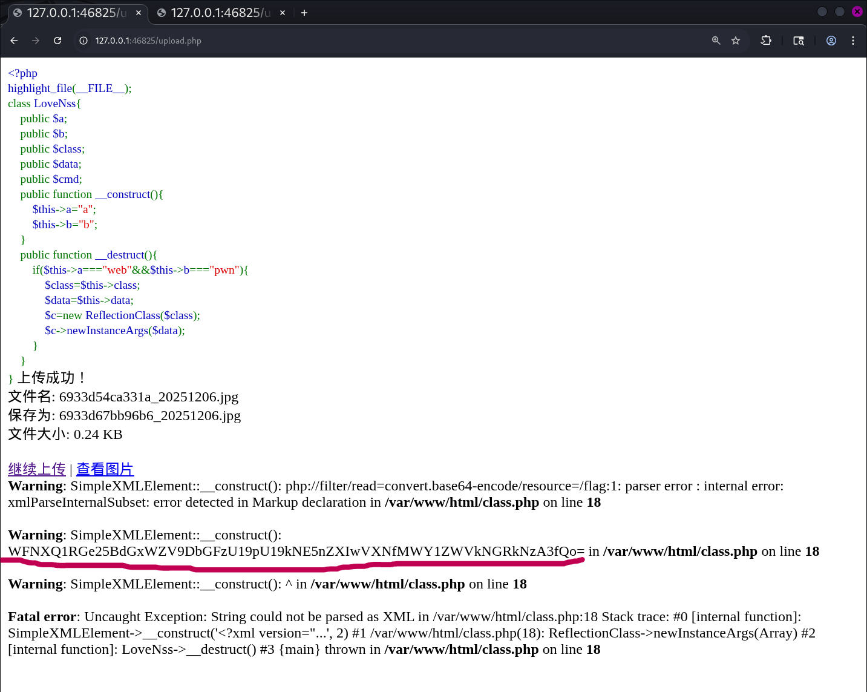The height and width of the screenshot is (692, 867).
Task: Select the uploaded filename 6933d54ca331a_20251206.jpg text
Action: point(148,397)
